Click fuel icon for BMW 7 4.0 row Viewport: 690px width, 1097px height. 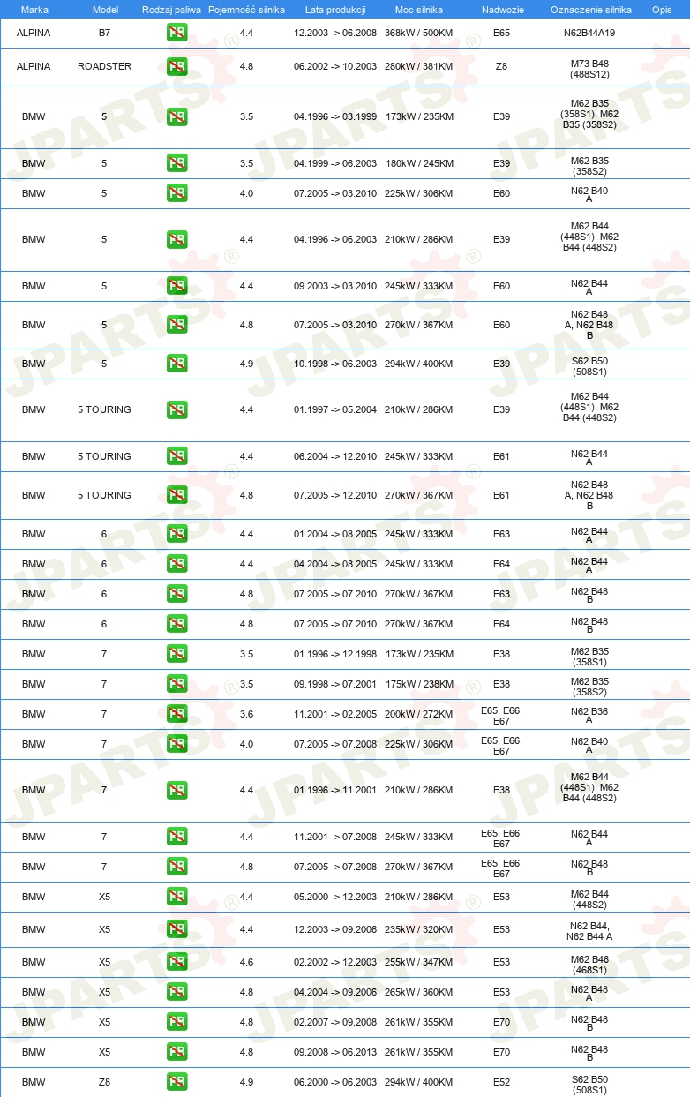pyautogui.click(x=176, y=744)
